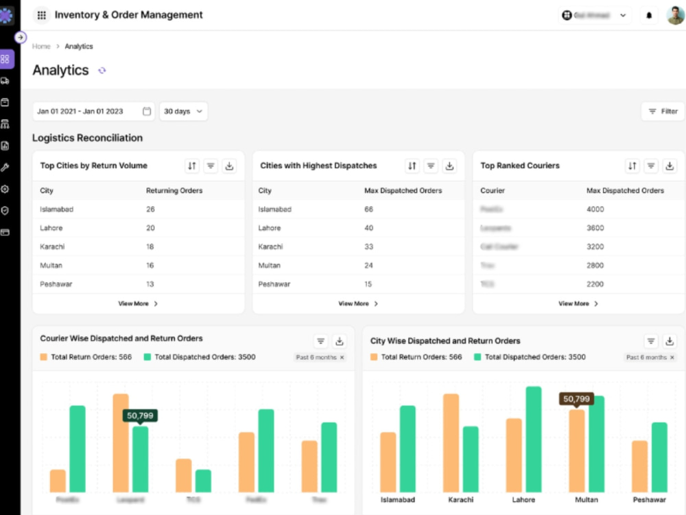The image size is (686, 515).
Task: Open the settings gear sidebar icon
Action: pos(5,190)
